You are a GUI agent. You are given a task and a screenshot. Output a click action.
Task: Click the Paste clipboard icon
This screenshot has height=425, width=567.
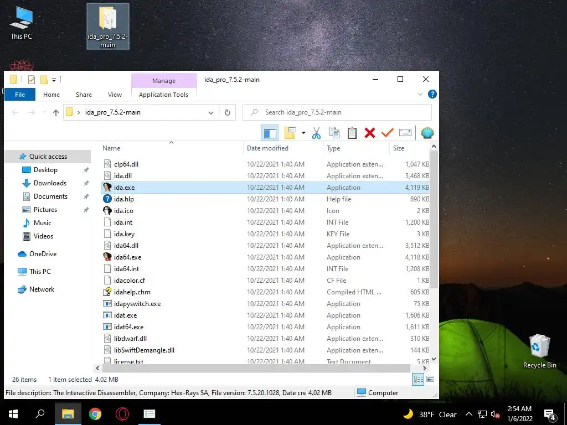352,133
